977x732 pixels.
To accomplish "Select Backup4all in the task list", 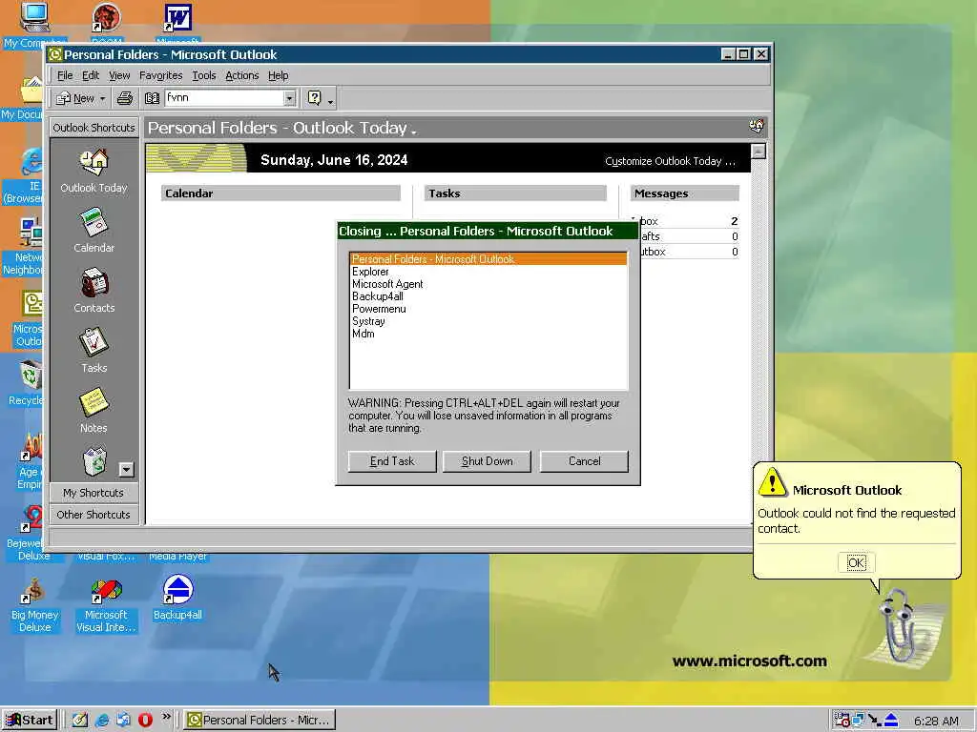I will point(488,296).
